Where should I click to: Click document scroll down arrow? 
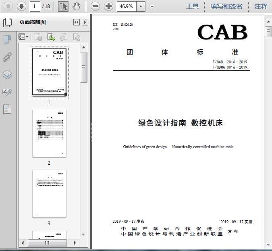click(x=268, y=245)
